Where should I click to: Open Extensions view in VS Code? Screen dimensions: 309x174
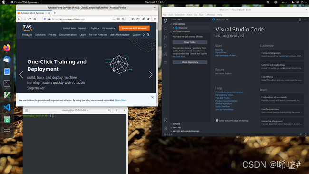[x=165, y=54]
